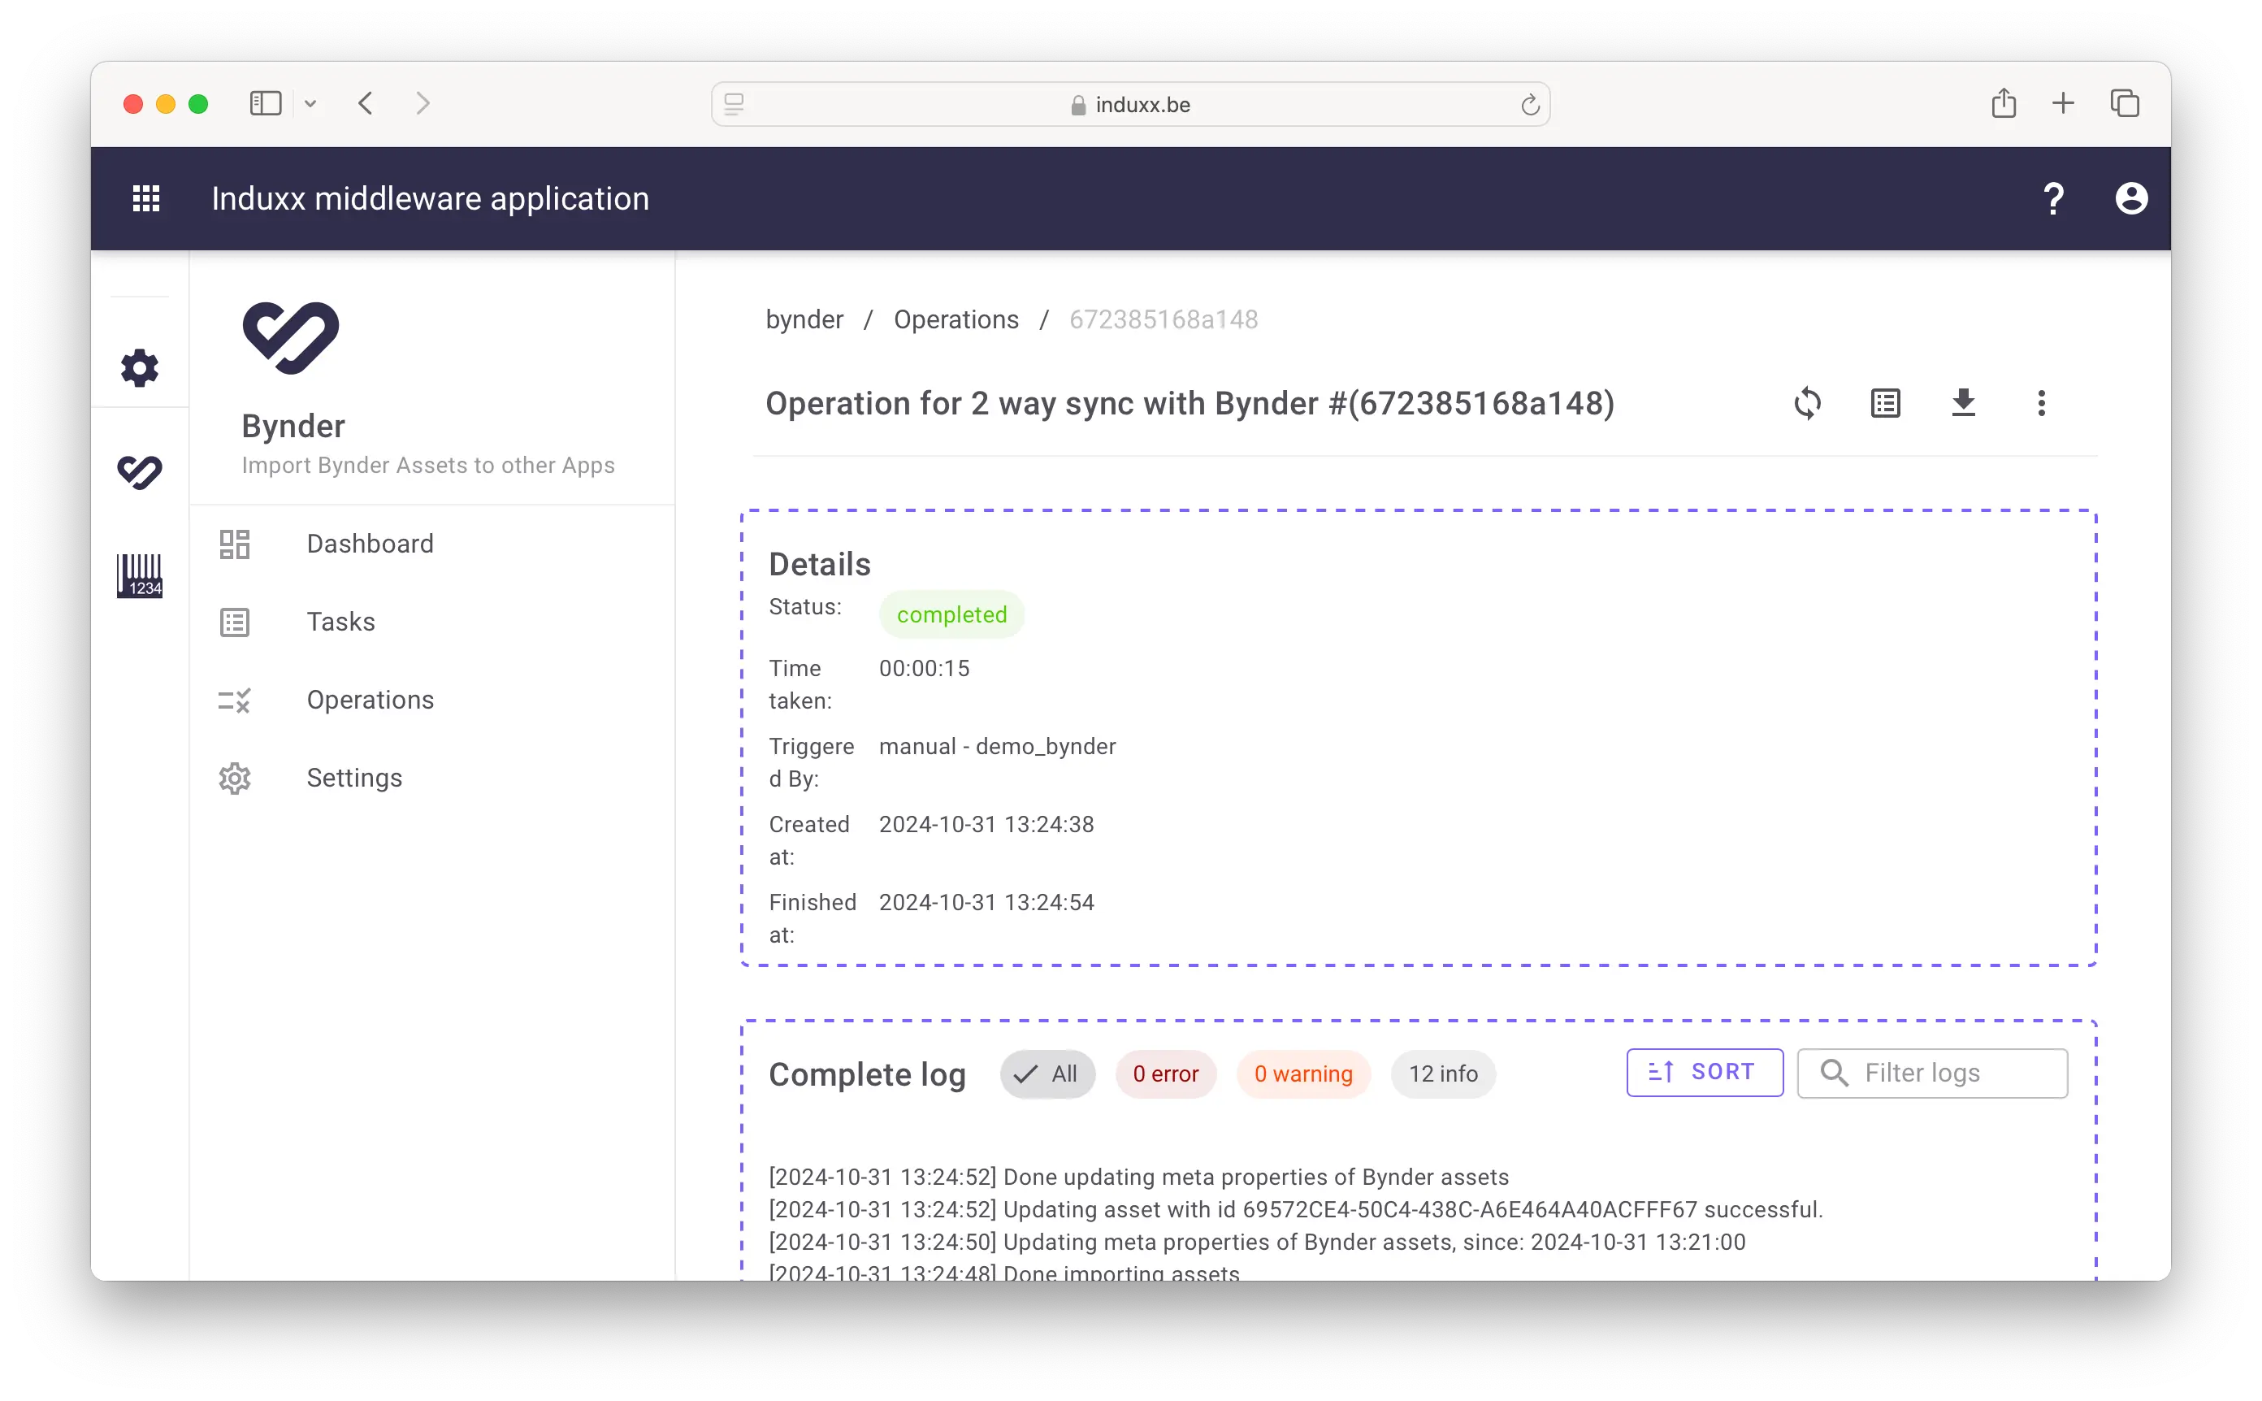2262x1401 pixels.
Task: Select the barcode app in left rail
Action: (140, 575)
